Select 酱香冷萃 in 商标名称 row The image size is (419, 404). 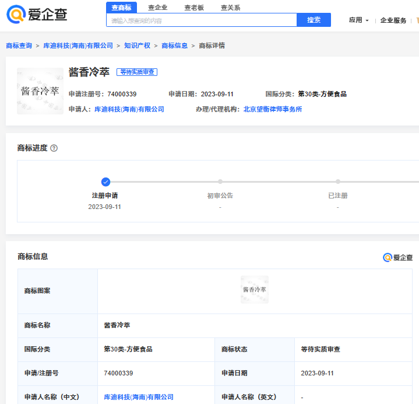(x=117, y=325)
